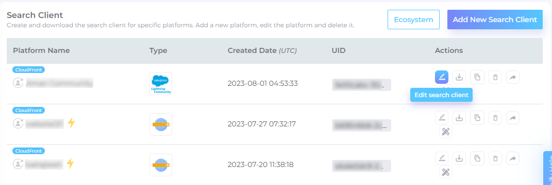Duplicate the search client created 2023-07-20
The width and height of the screenshot is (552, 185).
(x=477, y=158)
